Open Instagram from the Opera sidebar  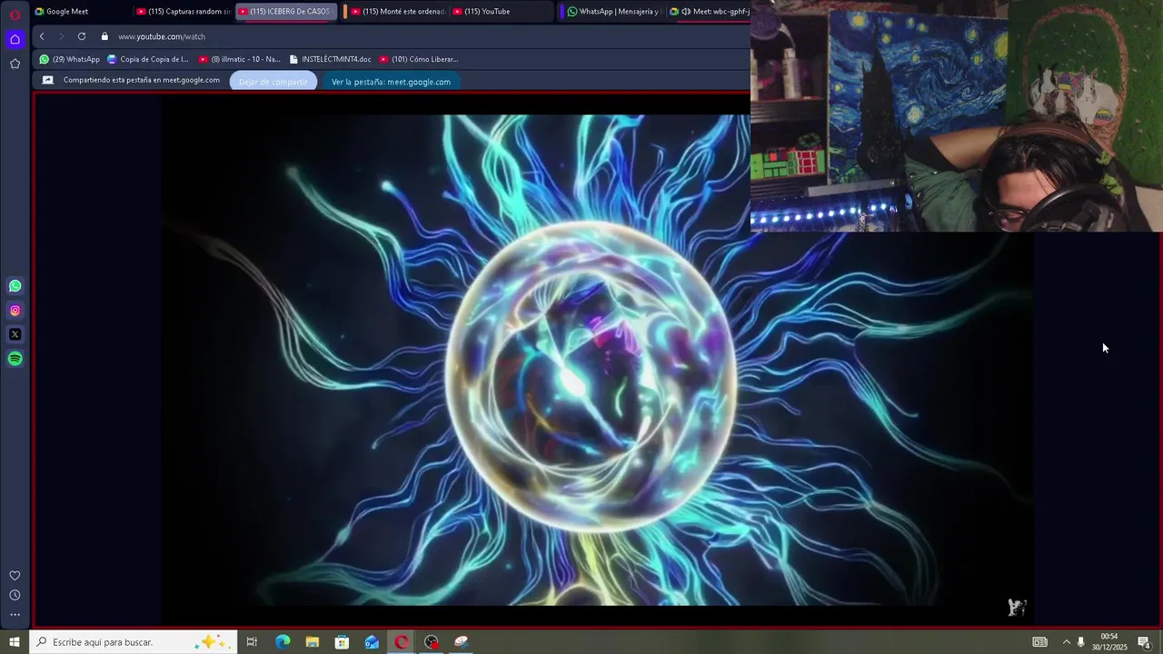coord(15,311)
